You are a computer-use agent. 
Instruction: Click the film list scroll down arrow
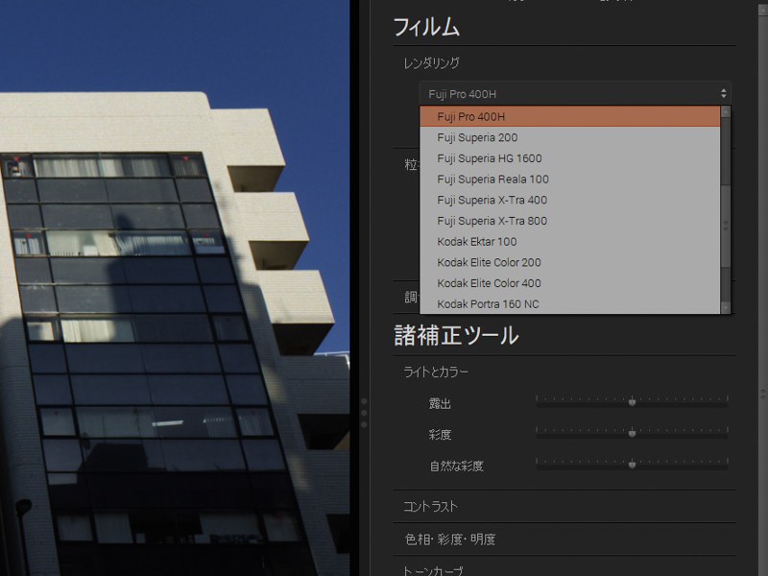pyautogui.click(x=726, y=308)
